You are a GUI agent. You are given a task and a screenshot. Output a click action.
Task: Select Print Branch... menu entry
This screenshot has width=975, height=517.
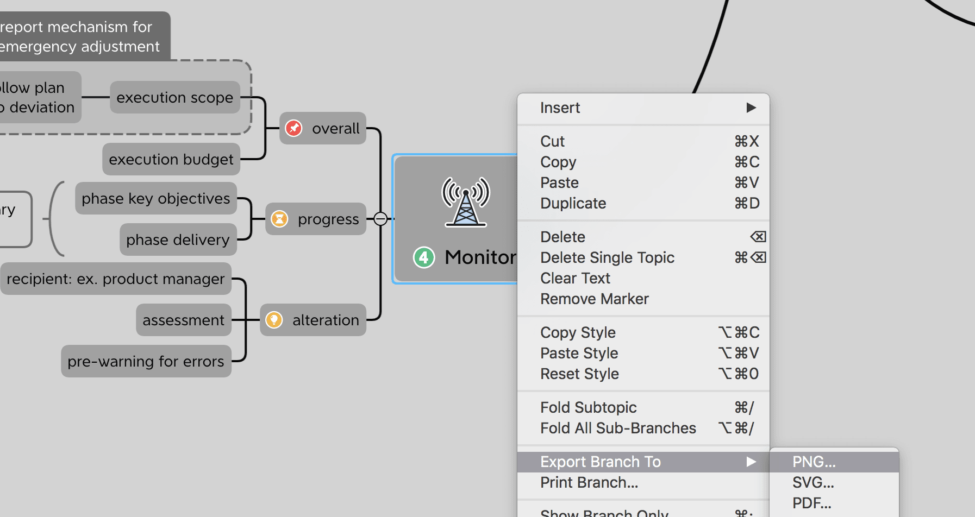pos(643,482)
